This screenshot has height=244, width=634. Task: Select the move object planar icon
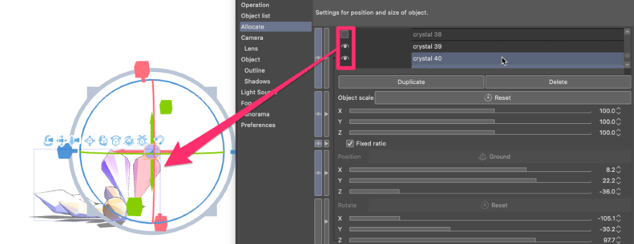[x=90, y=140]
